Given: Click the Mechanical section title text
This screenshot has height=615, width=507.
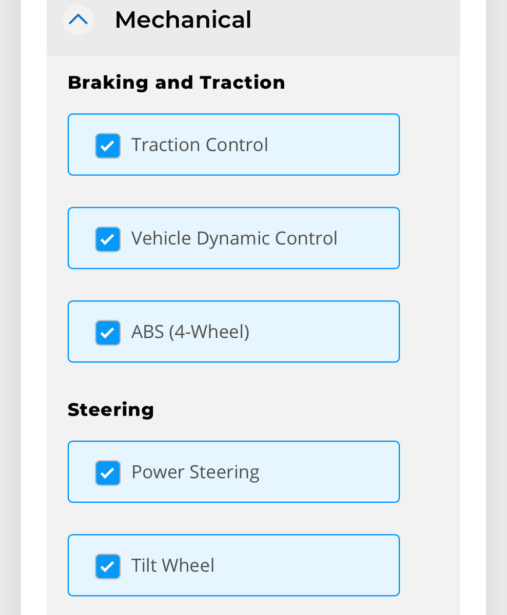Looking at the screenshot, I should point(183,20).
